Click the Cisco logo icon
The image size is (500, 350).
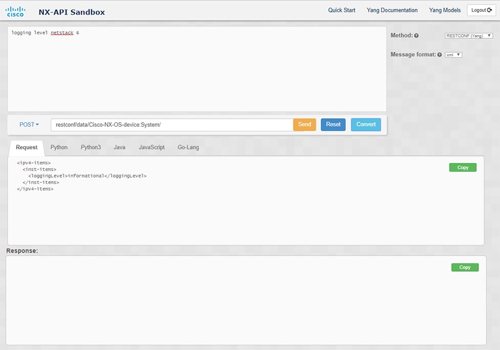point(16,9)
